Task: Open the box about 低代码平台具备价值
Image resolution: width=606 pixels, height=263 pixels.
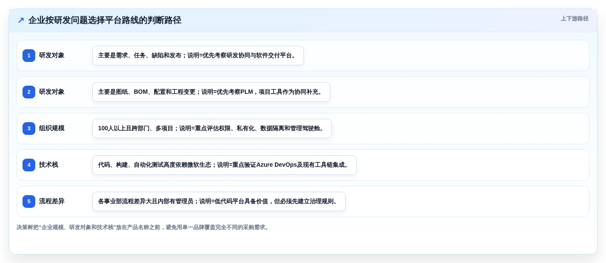Action: coord(219,201)
